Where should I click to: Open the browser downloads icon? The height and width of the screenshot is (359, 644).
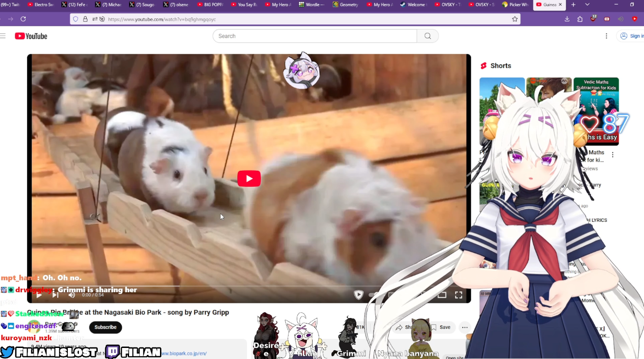[x=567, y=19]
